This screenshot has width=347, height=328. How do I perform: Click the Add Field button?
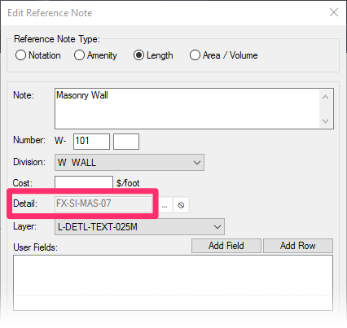coord(226,246)
